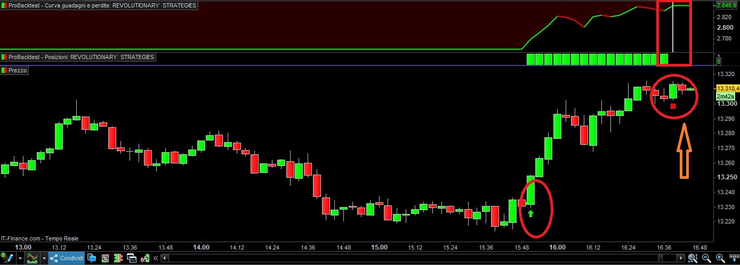
Task: Click the 13.00 time axis label
Action: (23, 247)
